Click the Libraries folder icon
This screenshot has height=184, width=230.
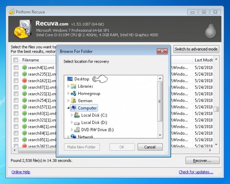click(x=73, y=86)
